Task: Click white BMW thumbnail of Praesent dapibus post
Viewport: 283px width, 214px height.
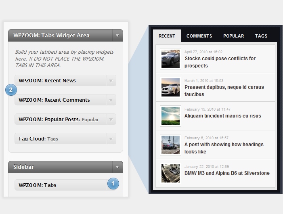Action: pyautogui.click(x=170, y=88)
